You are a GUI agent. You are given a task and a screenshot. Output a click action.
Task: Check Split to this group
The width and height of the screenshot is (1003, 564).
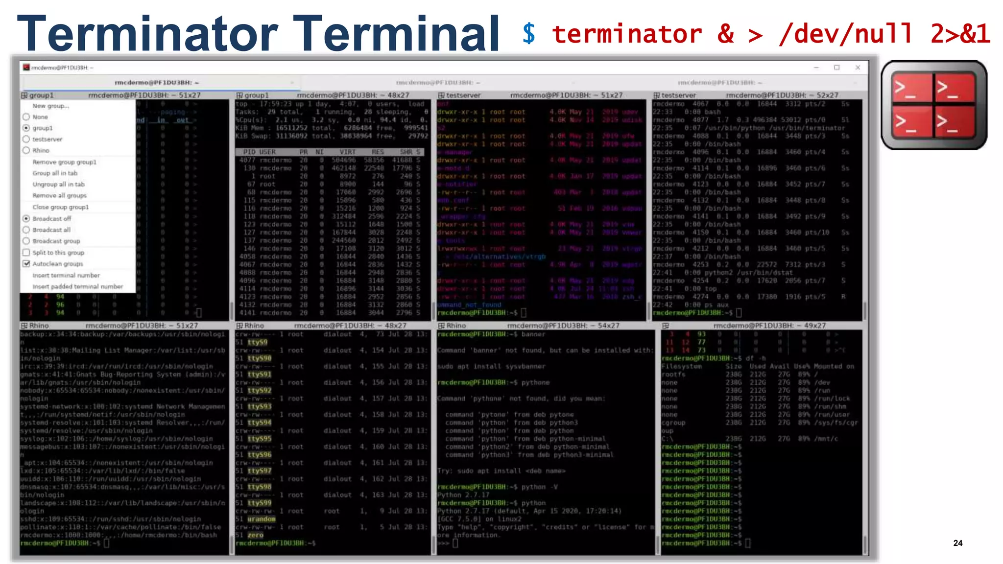point(26,253)
